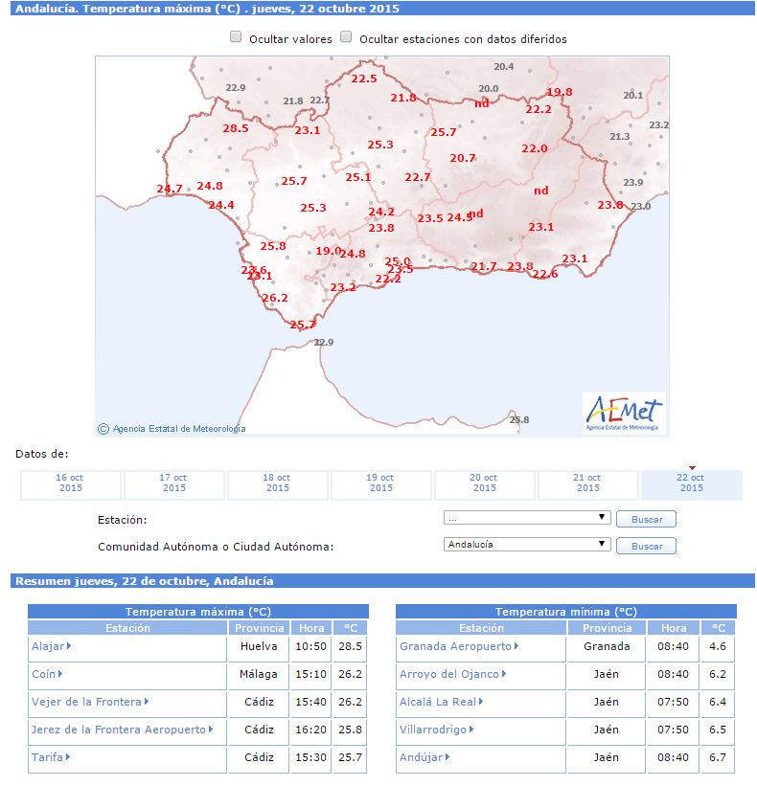Screen dimensions: 757x786
Task: Choose the 20 oct 2015 tab
Action: pos(484,484)
